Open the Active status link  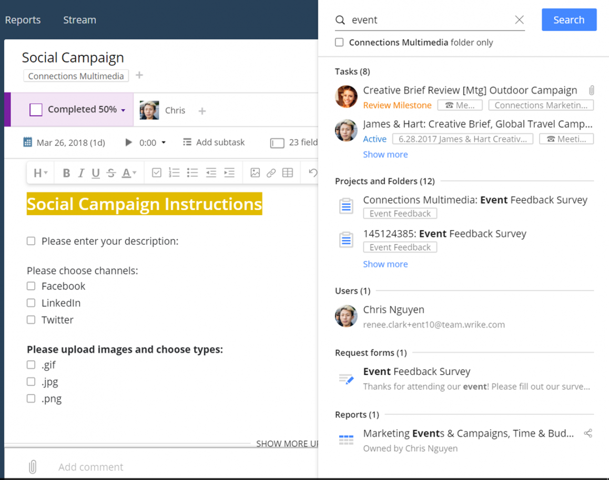[x=375, y=139]
